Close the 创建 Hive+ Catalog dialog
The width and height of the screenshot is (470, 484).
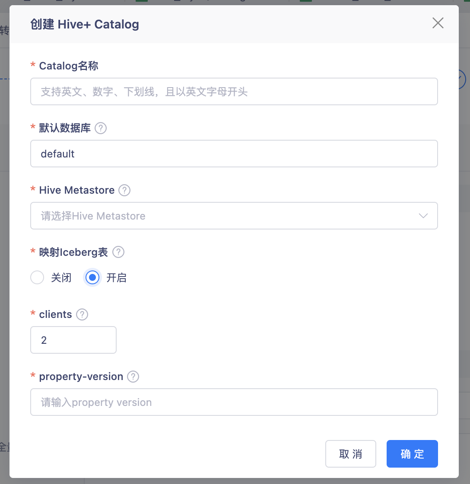point(438,23)
